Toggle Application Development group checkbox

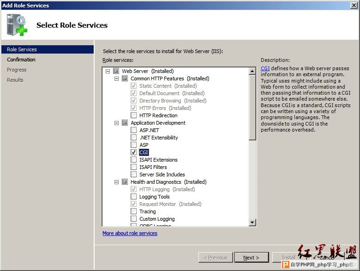tap(125, 123)
